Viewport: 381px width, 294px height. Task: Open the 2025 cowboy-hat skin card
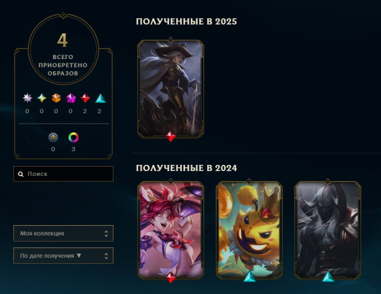click(171, 89)
